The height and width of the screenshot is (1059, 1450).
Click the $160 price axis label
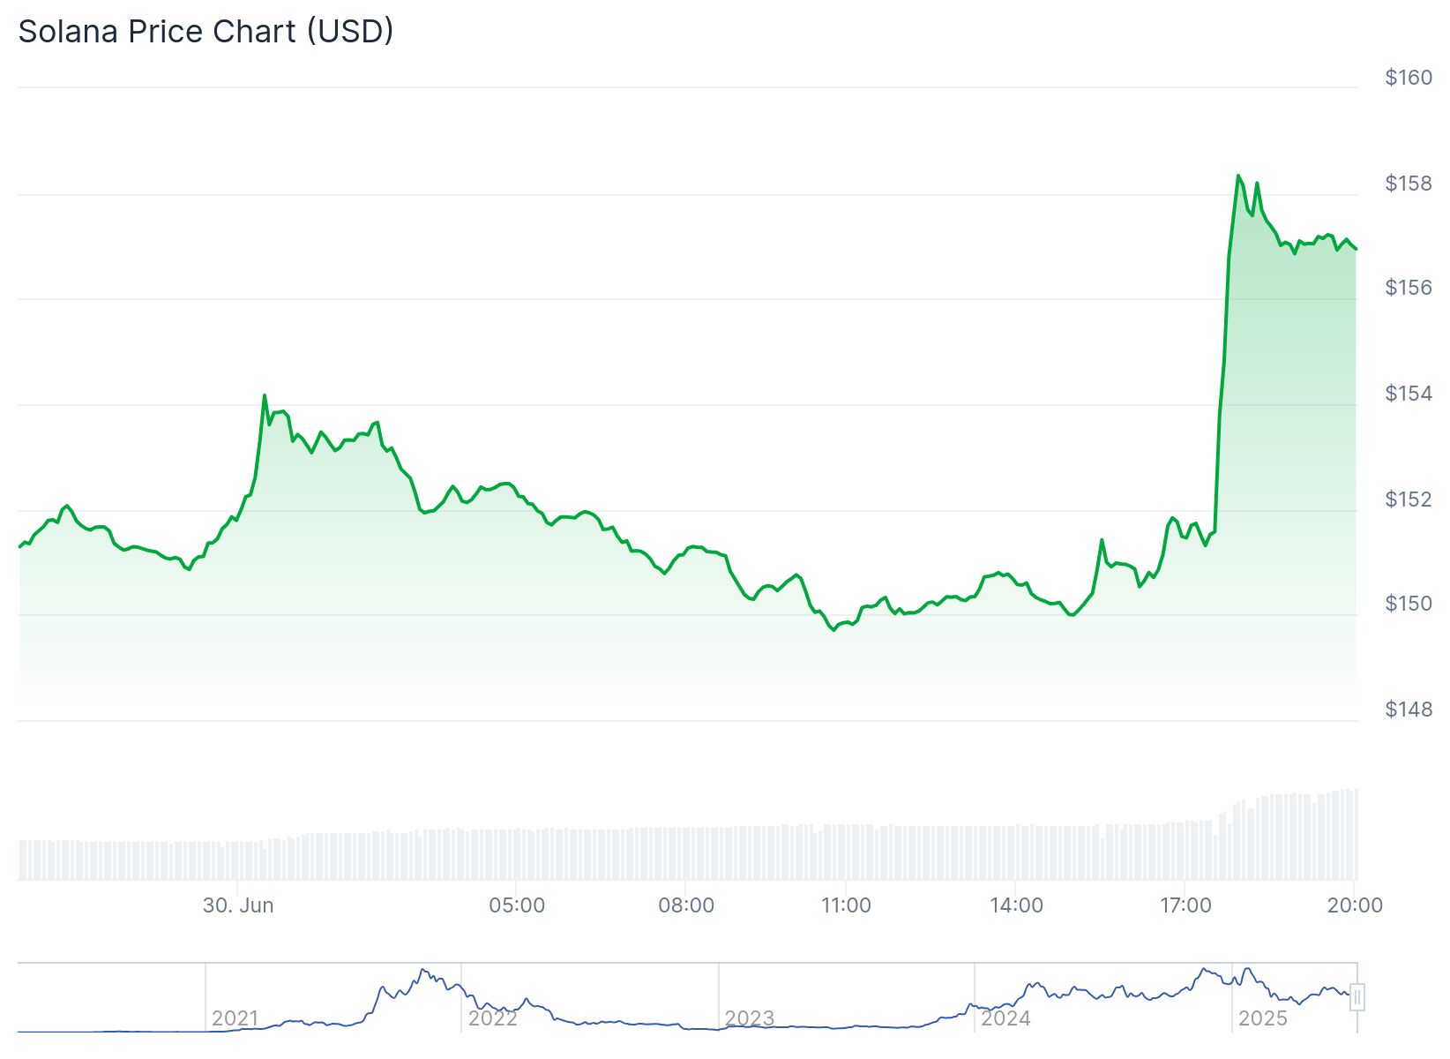tap(1409, 78)
